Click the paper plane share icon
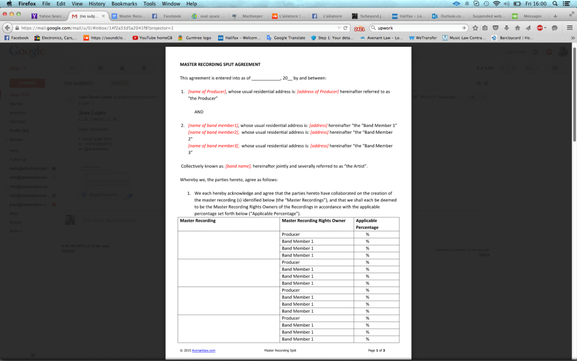The image size is (577, 361). (528, 28)
